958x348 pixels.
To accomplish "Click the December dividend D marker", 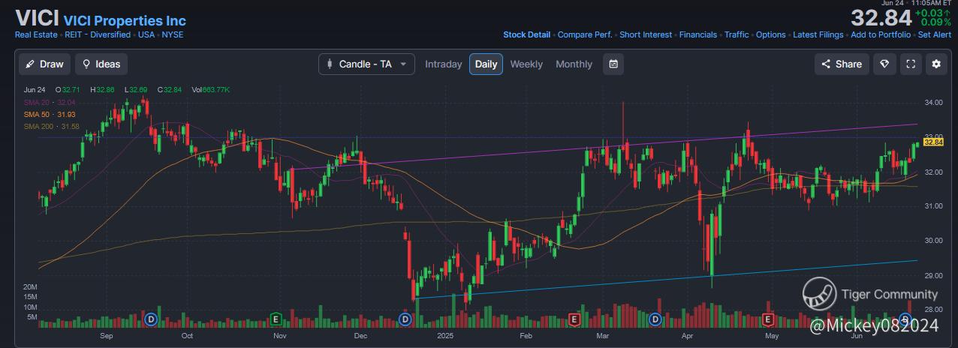I will coord(405,319).
